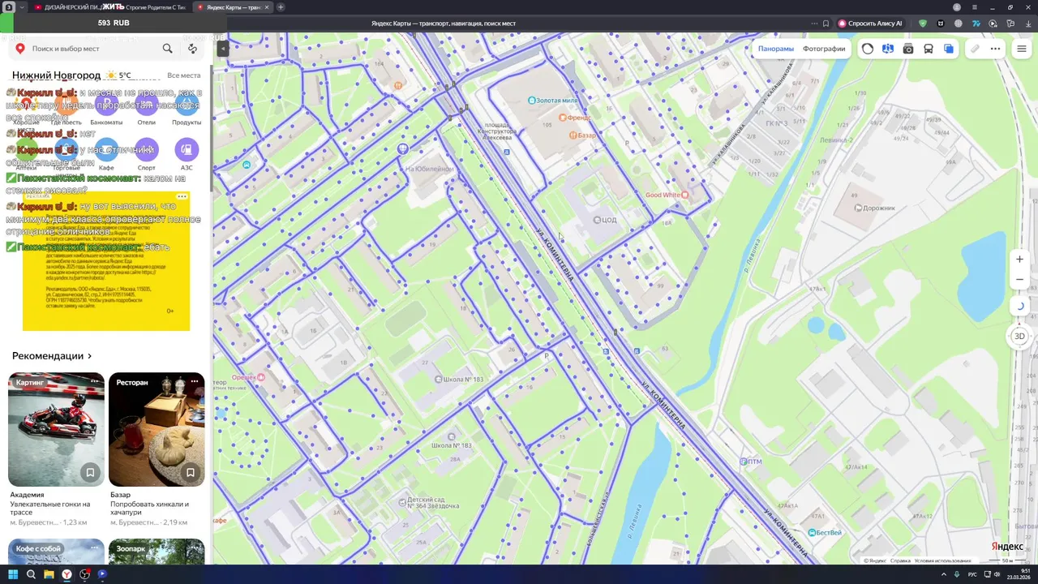
Task: Open the Академия karting thumbnail
Action: coord(56,429)
